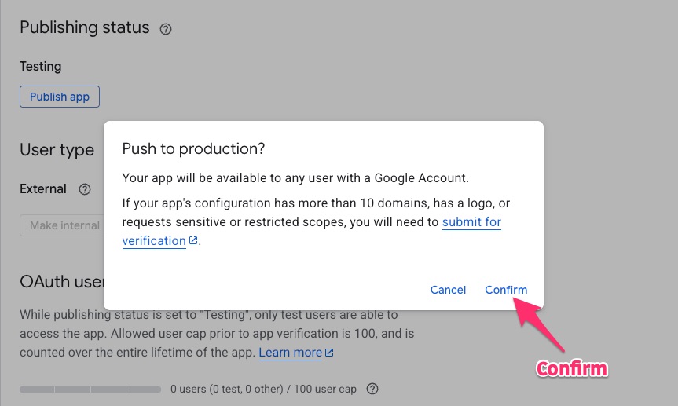This screenshot has height=406, width=678.
Task: Click the Publishing status heading
Action: point(84,27)
